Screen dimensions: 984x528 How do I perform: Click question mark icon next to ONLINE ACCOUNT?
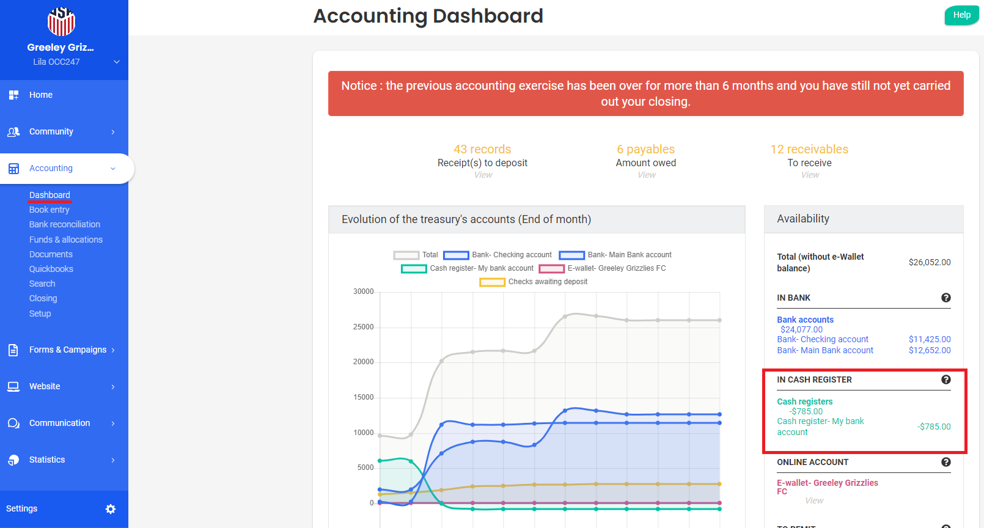(x=945, y=462)
